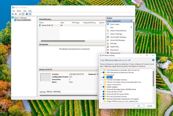
Task: Click the Inspect Disk icon
Action: [x=108, y=47]
